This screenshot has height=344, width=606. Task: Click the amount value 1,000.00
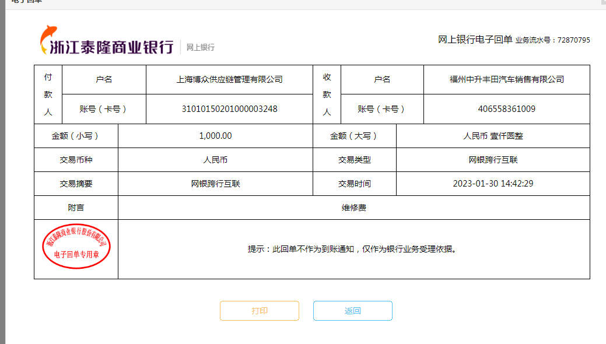point(215,136)
